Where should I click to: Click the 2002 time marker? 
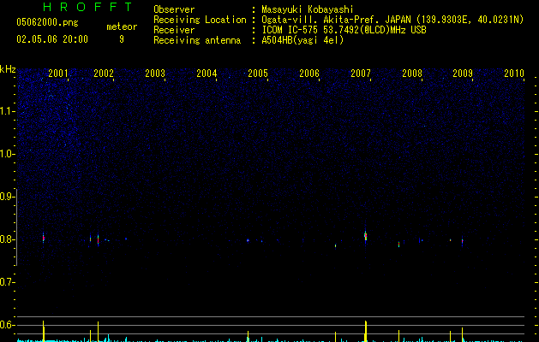104,74
